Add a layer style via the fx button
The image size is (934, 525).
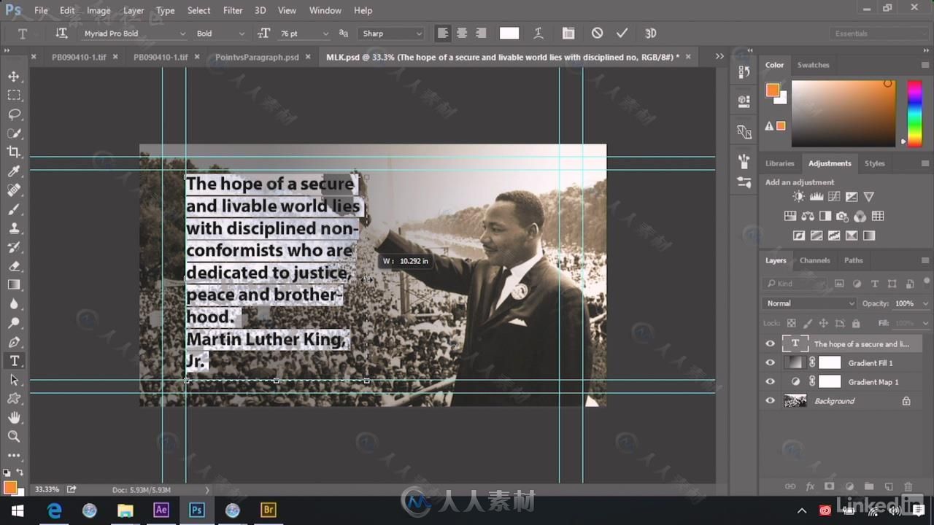pyautogui.click(x=810, y=486)
